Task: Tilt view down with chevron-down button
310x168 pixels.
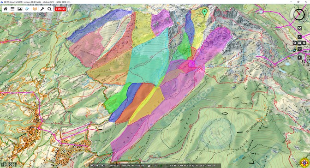Action: [299, 48]
